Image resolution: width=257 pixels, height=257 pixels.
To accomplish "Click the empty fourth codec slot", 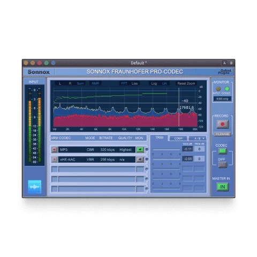I will click(x=98, y=179).
